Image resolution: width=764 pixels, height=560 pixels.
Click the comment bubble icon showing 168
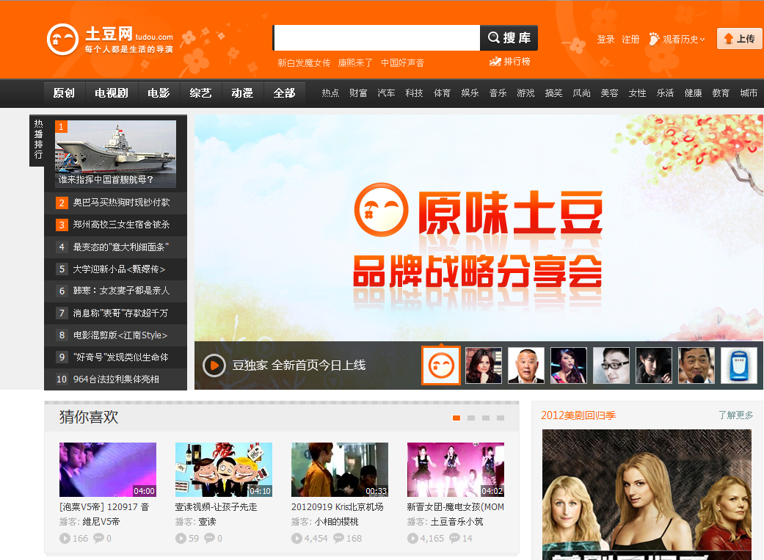tap(338, 538)
